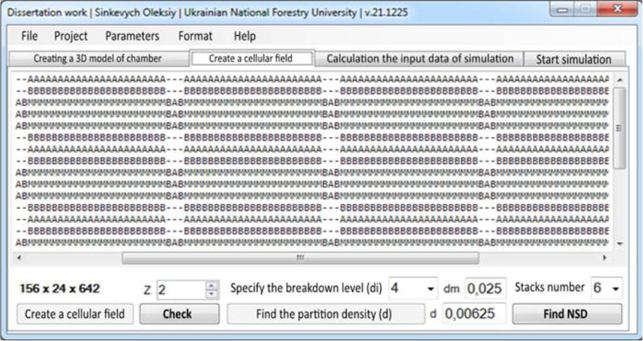
Task: Open the Start simulation tab
Action: pos(574,59)
